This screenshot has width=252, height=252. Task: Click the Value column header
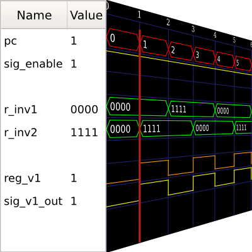[86, 15]
